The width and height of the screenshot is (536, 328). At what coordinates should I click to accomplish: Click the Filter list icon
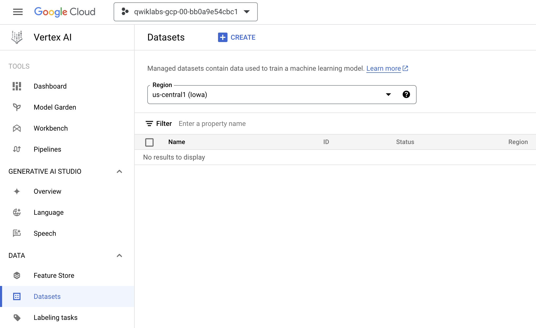pyautogui.click(x=149, y=124)
